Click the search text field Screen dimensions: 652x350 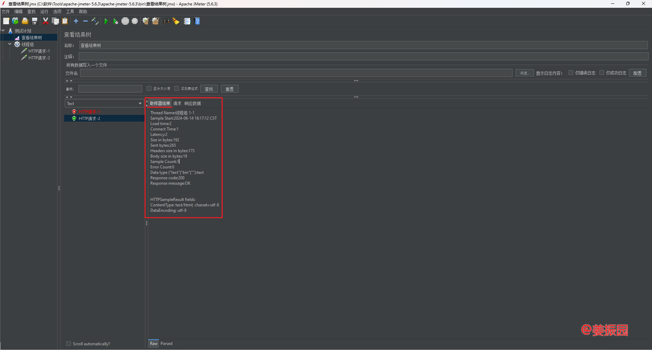(x=110, y=89)
